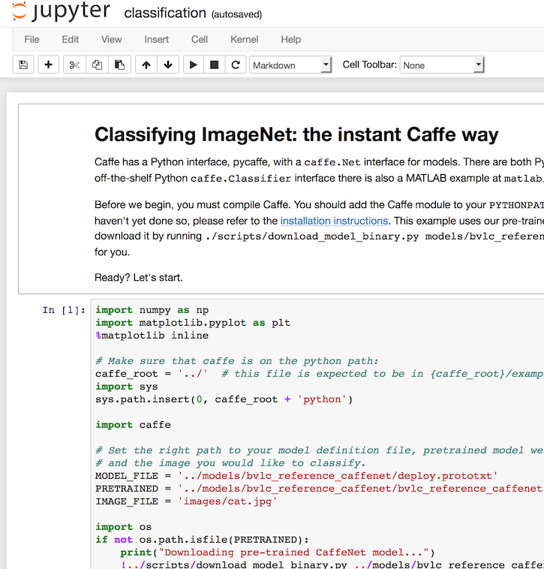
Task: Click the 'Make sure that caffe' comment line
Action: coord(237,361)
